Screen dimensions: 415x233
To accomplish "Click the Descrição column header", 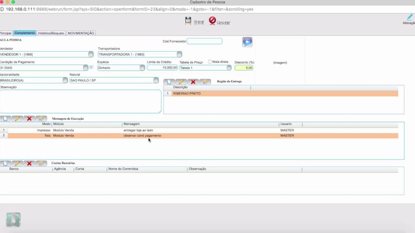I will click(180, 87).
